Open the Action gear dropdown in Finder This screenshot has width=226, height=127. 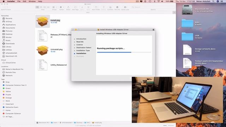click(61, 7)
